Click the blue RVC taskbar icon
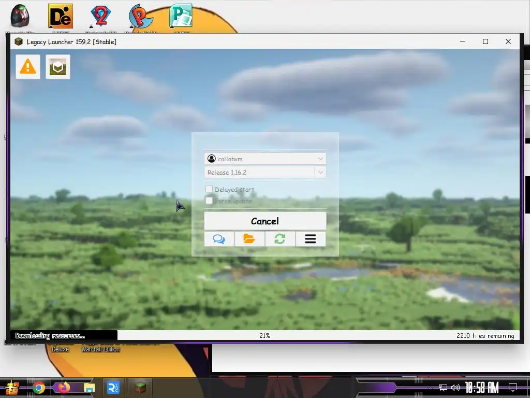 (x=113, y=388)
